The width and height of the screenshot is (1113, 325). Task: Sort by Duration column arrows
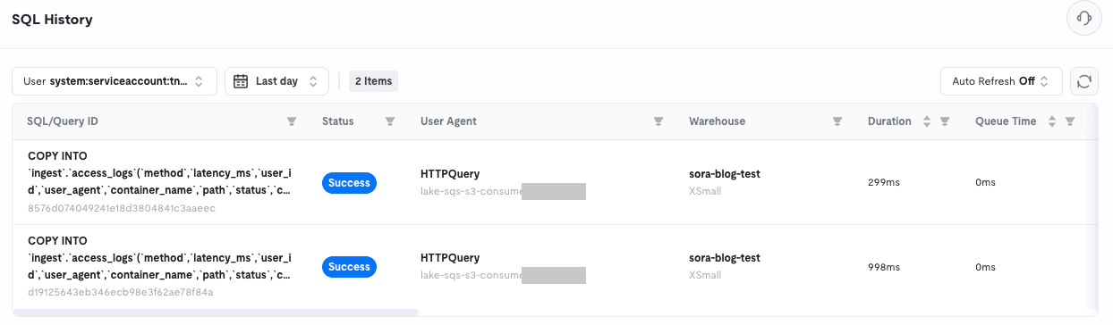pos(927,121)
